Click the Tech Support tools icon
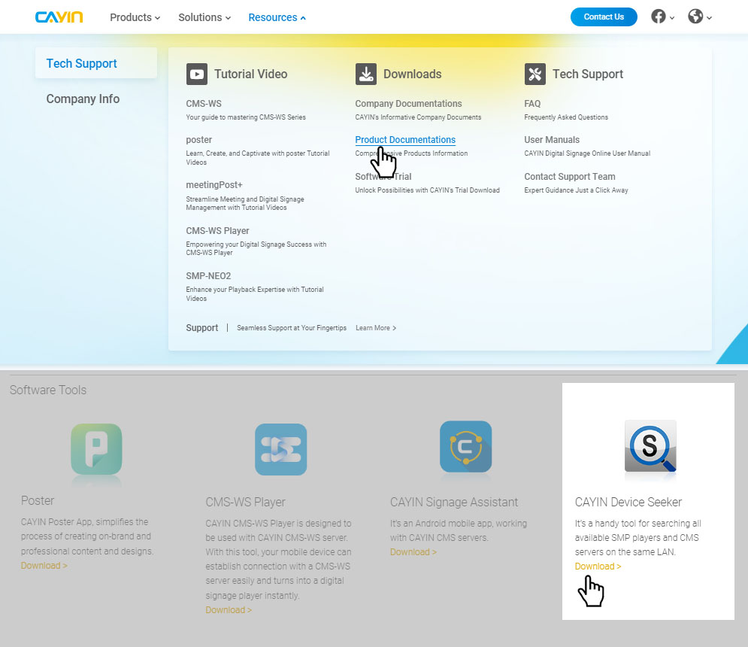Image resolution: width=748 pixels, height=647 pixels. pos(535,74)
